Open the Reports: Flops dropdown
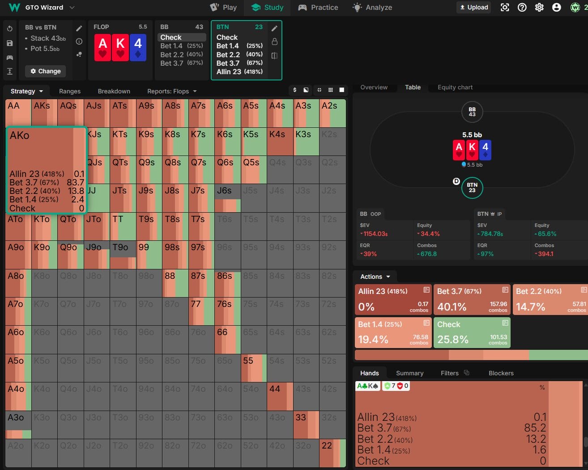Image resolution: width=588 pixels, height=470 pixels. pyautogui.click(x=172, y=91)
